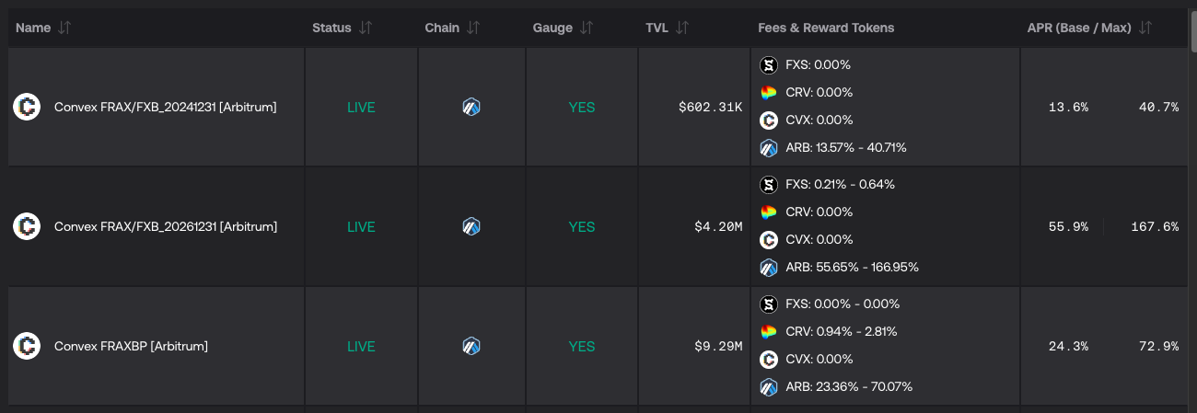Click Convex logo beside FRAXBP pool
The width and height of the screenshot is (1197, 413).
(27, 346)
